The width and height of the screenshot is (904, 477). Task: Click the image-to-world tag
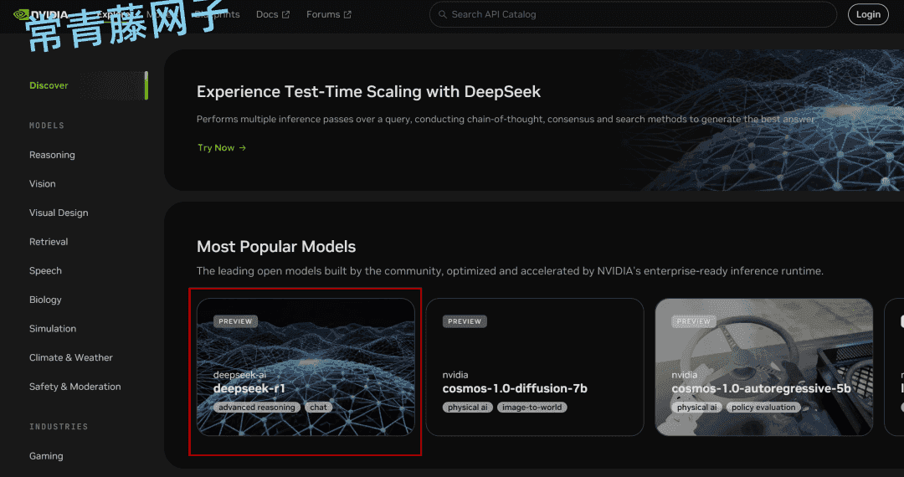[x=532, y=408]
